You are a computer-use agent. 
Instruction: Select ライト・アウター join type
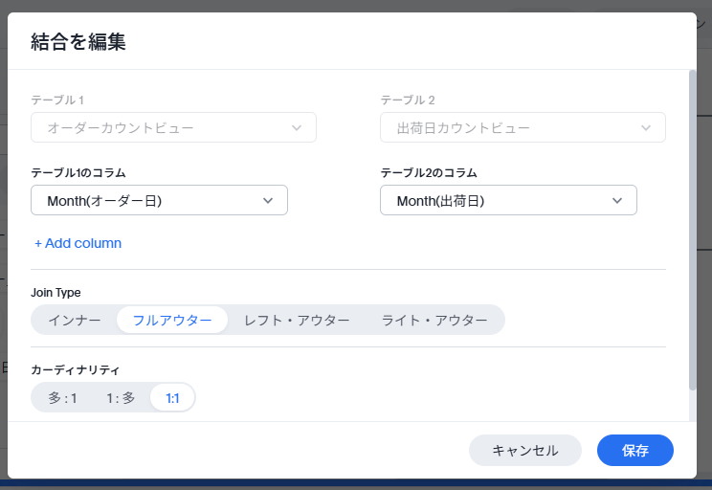pyautogui.click(x=434, y=321)
